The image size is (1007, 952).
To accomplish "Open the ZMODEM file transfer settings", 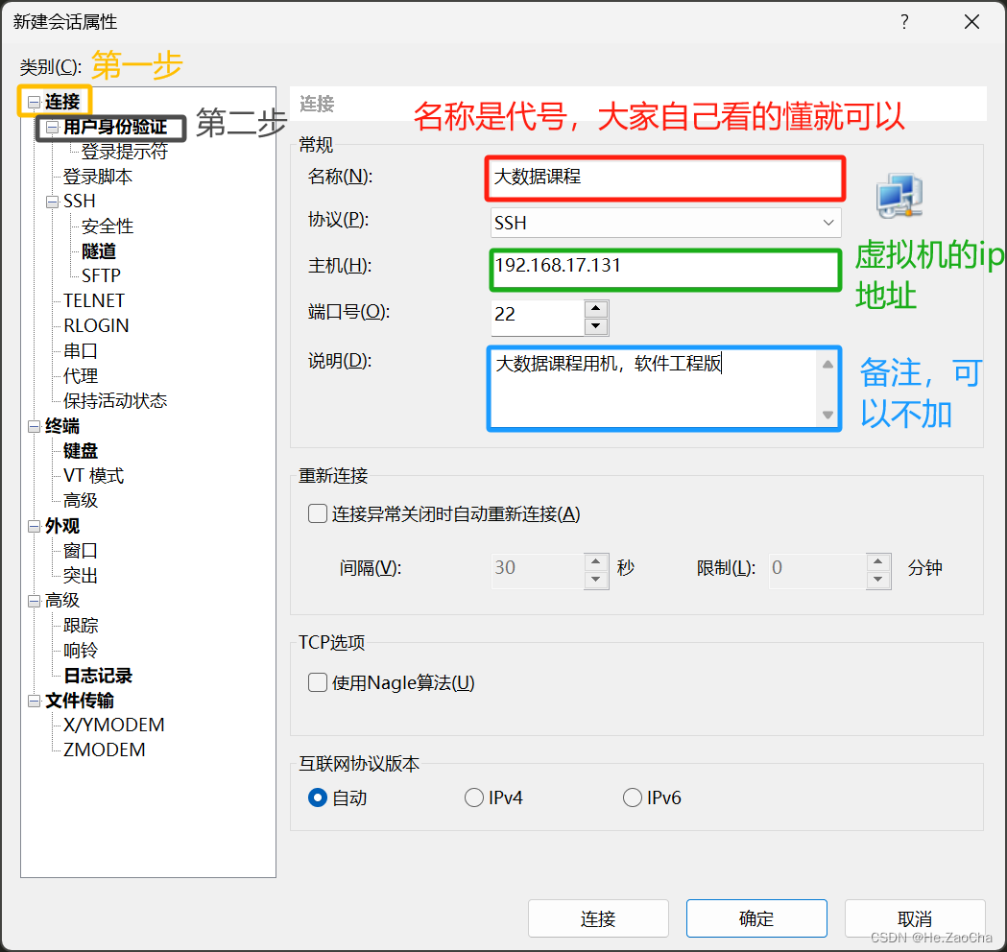I will pyautogui.click(x=102, y=750).
